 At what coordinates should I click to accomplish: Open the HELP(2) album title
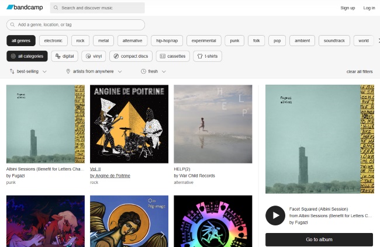[x=182, y=169]
